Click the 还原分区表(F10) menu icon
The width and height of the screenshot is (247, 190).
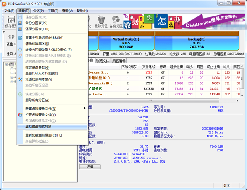pos(20,29)
